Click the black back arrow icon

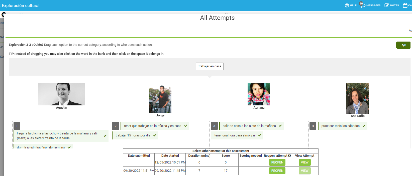pos(3,15)
